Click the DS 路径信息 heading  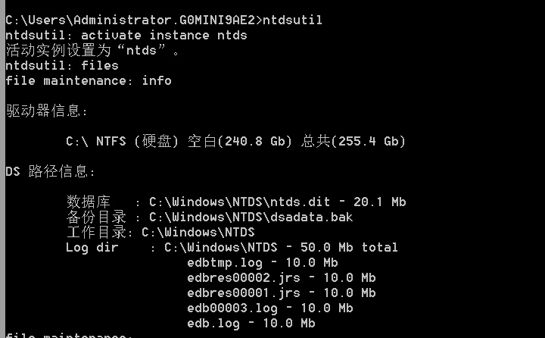click(50, 172)
